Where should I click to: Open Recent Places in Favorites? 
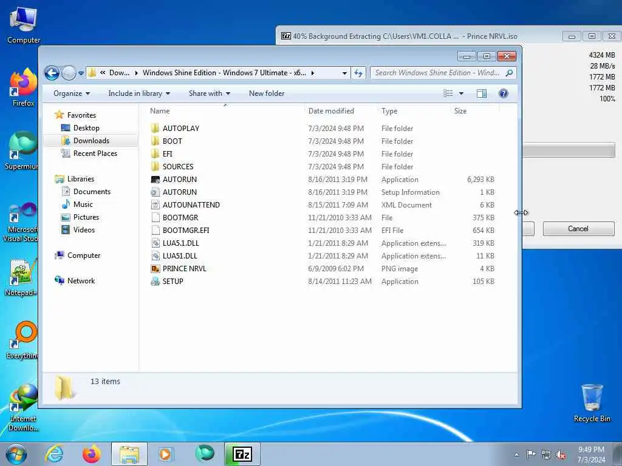tap(95, 154)
